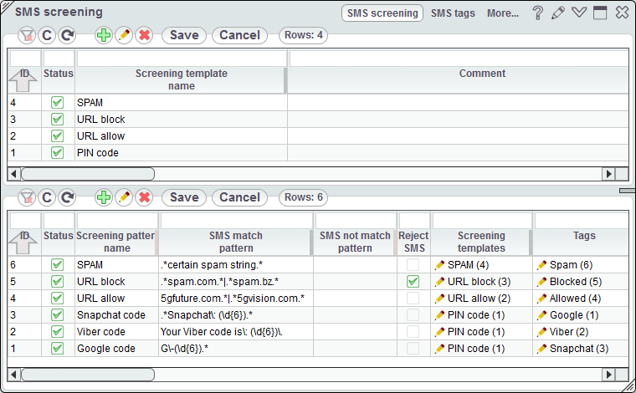Click the C clear button in top toolbar
The height and width of the screenshot is (393, 636).
pos(47,35)
